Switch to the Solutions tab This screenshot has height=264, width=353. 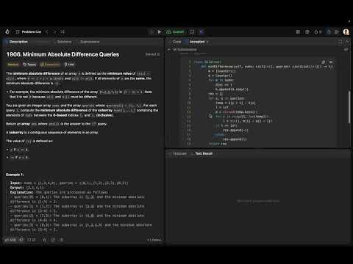click(x=63, y=42)
